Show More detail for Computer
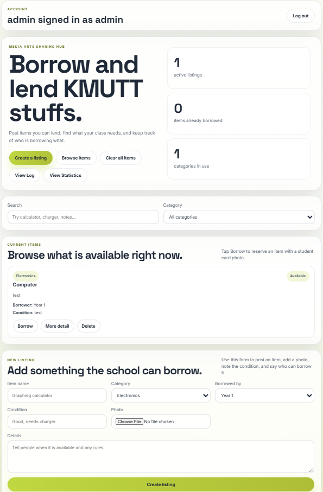 [x=57, y=326]
